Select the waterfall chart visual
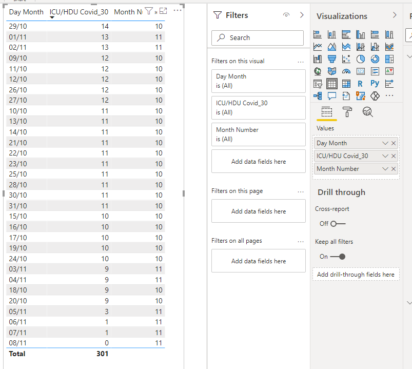 (x=318, y=59)
